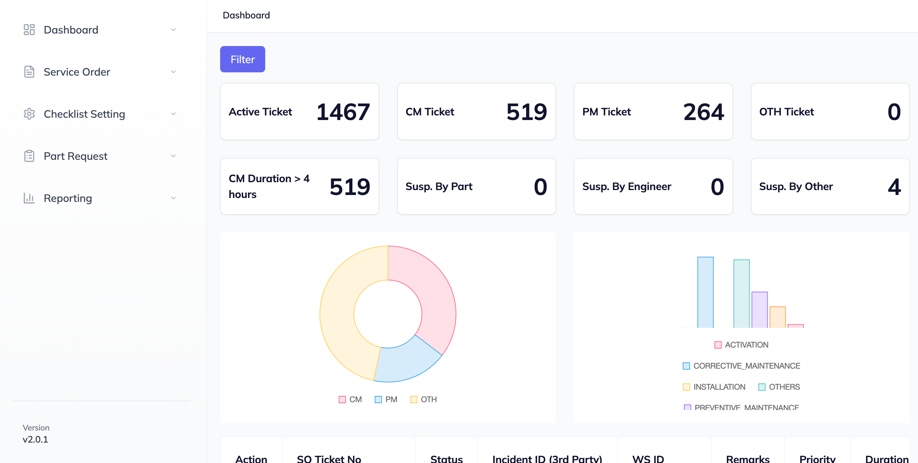Expand the Reporting chevron

point(173,198)
